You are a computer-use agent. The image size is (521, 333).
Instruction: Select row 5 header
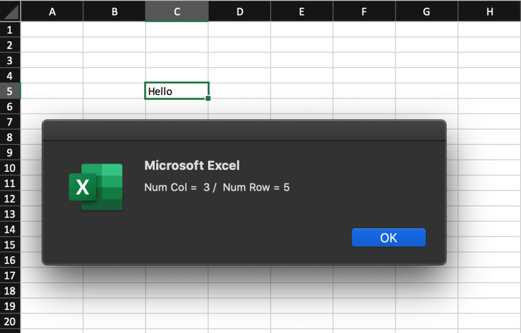[10, 91]
